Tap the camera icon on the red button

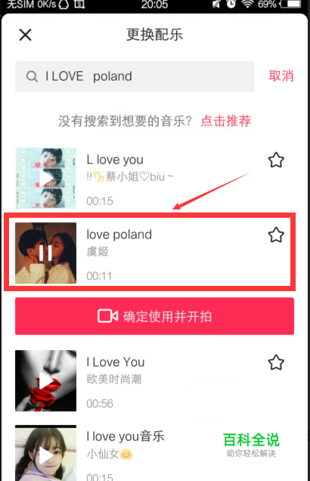tap(107, 316)
